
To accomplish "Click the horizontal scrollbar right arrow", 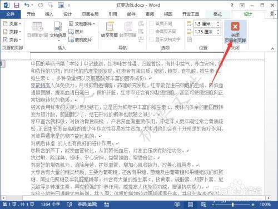I will (x=268, y=198).
